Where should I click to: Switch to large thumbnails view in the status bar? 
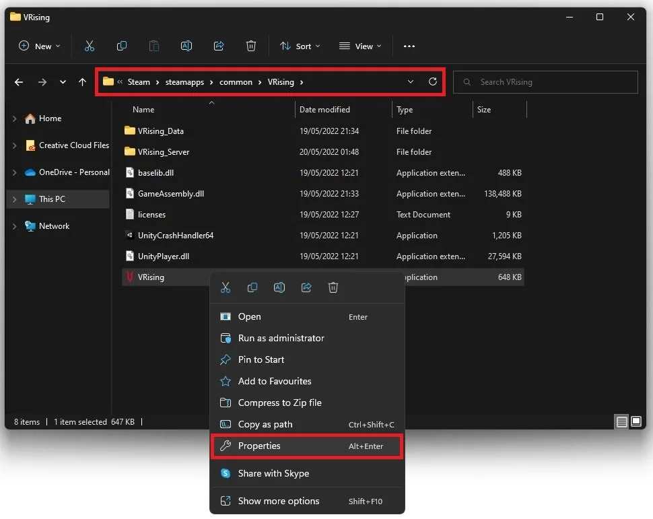click(x=636, y=422)
